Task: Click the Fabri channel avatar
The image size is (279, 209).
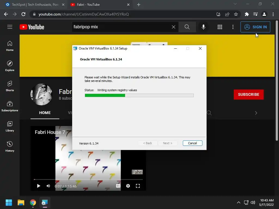Action: 41,94
